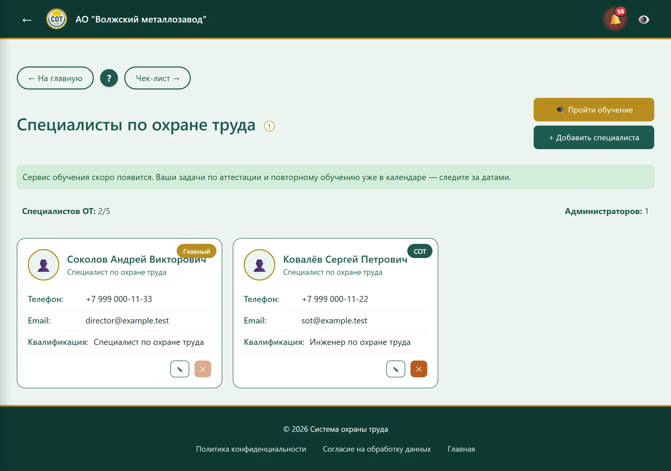The image size is (671, 471).
Task: Click 'Специалистов ОТ: 2/5' counter
Action: (x=66, y=211)
